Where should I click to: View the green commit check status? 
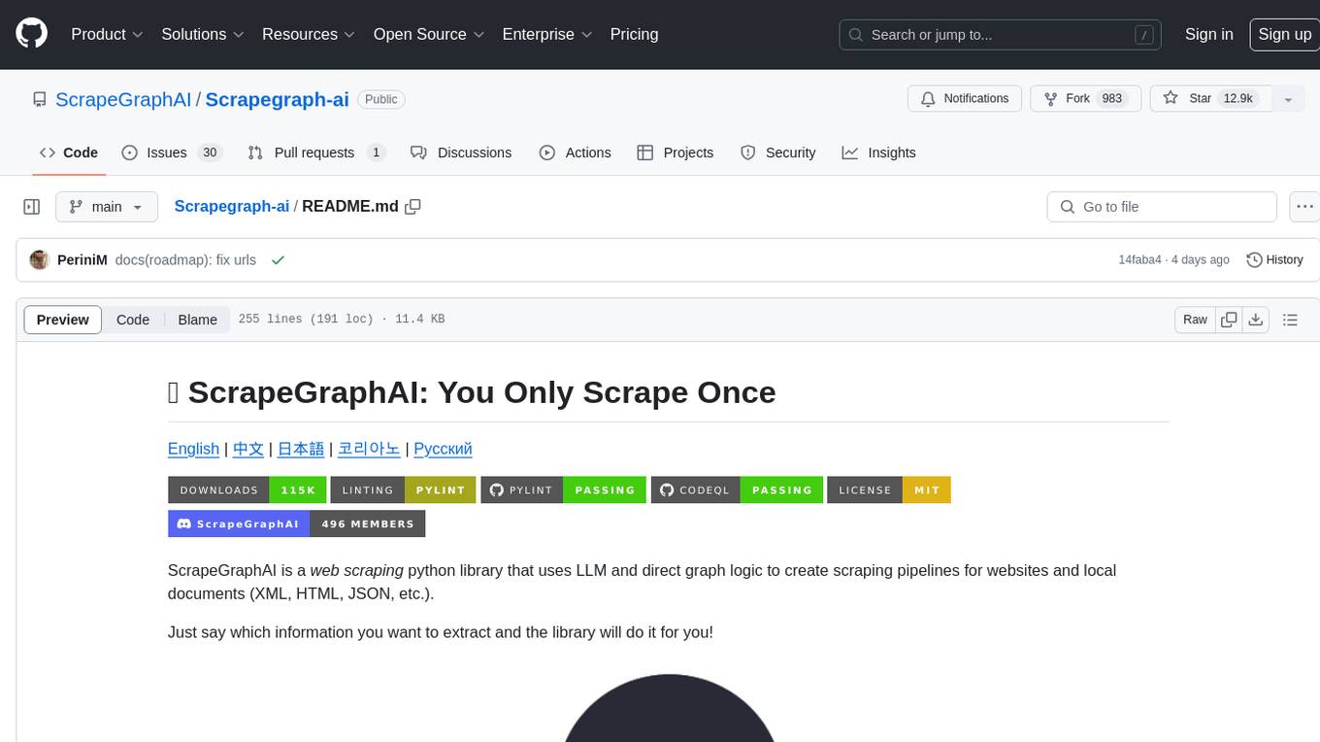click(x=278, y=260)
